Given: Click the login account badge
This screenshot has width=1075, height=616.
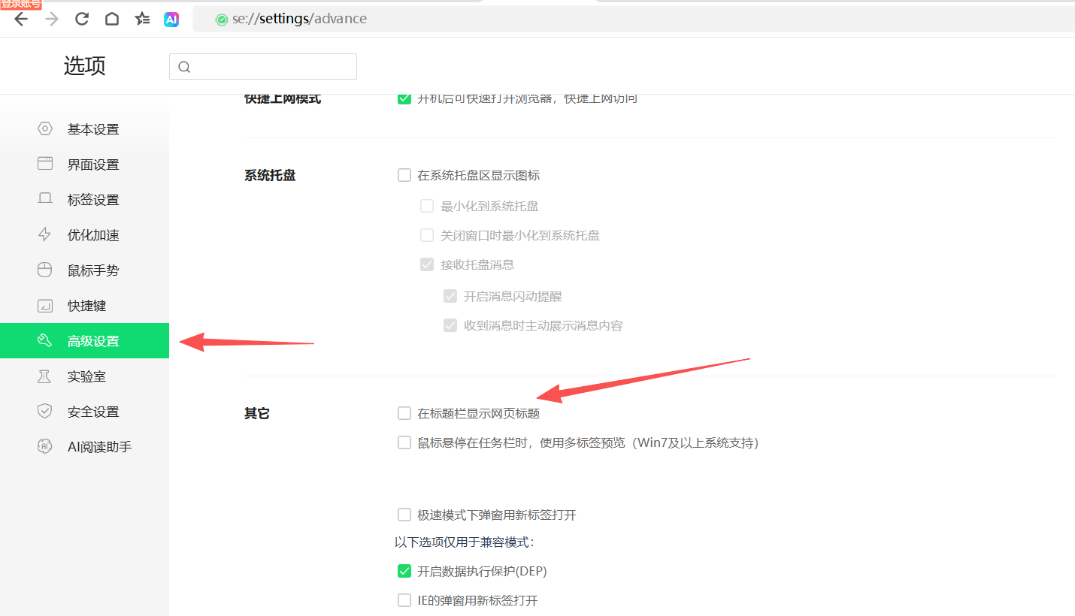Looking at the screenshot, I should click(x=21, y=5).
